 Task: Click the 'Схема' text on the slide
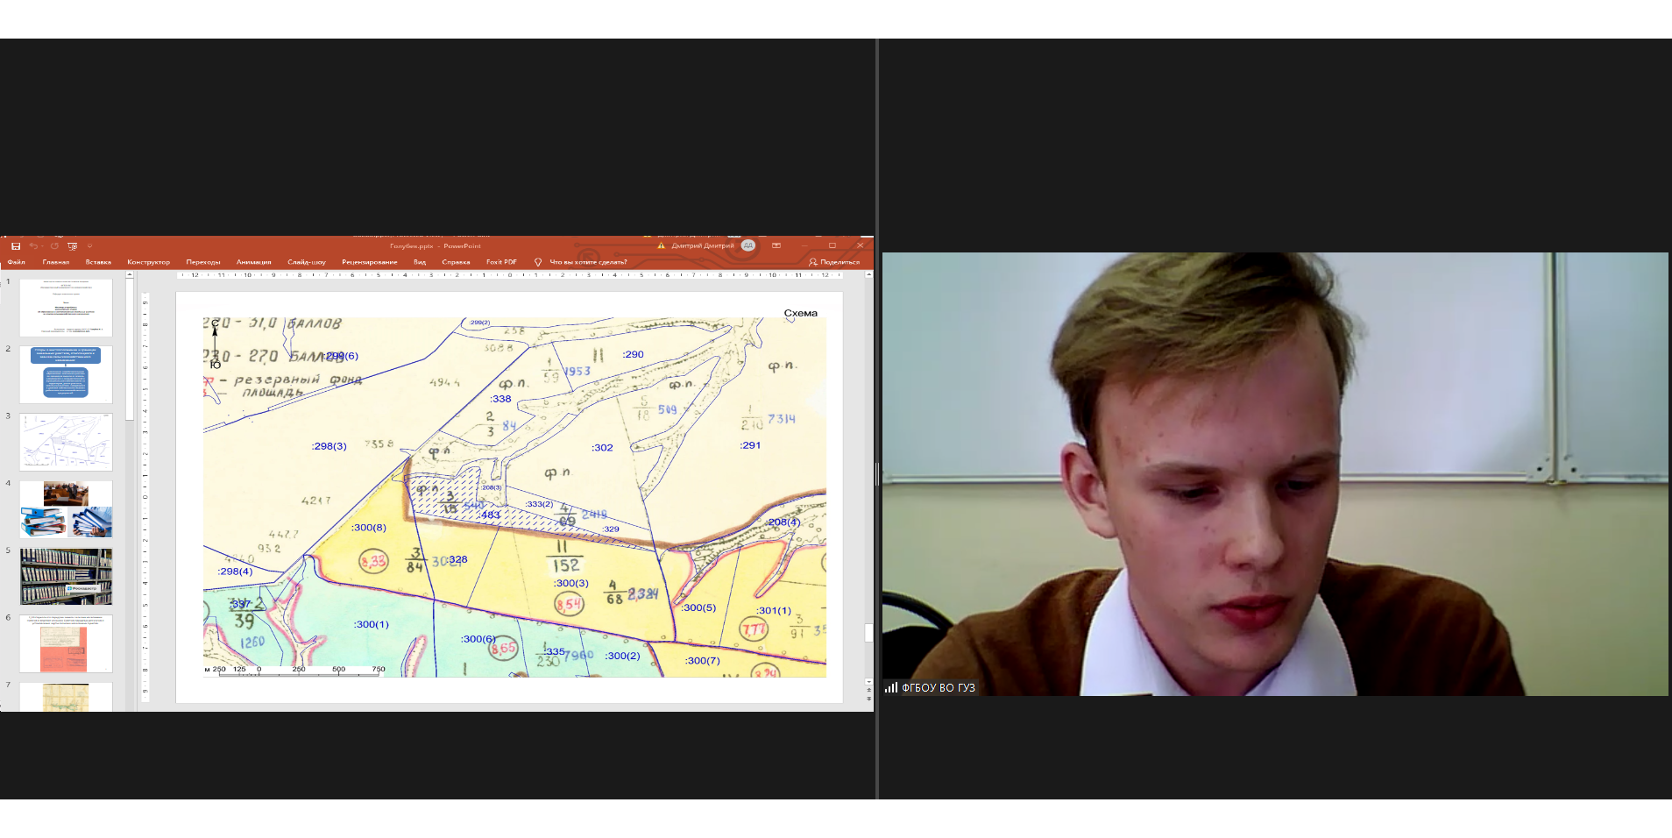(800, 313)
